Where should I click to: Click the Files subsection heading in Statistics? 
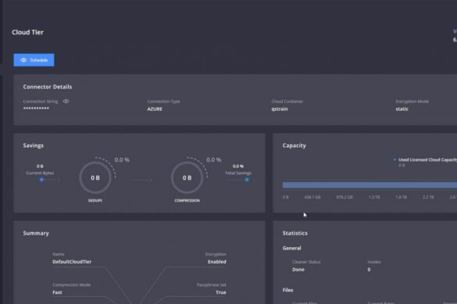[287, 290]
